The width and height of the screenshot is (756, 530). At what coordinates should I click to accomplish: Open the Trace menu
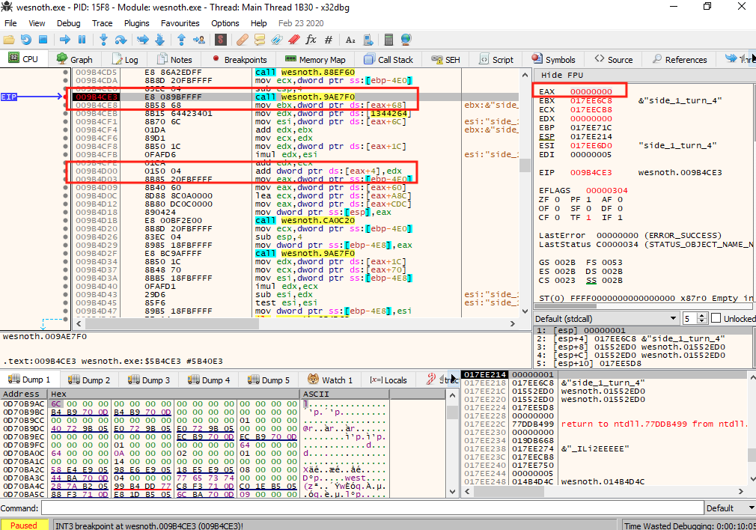point(103,23)
